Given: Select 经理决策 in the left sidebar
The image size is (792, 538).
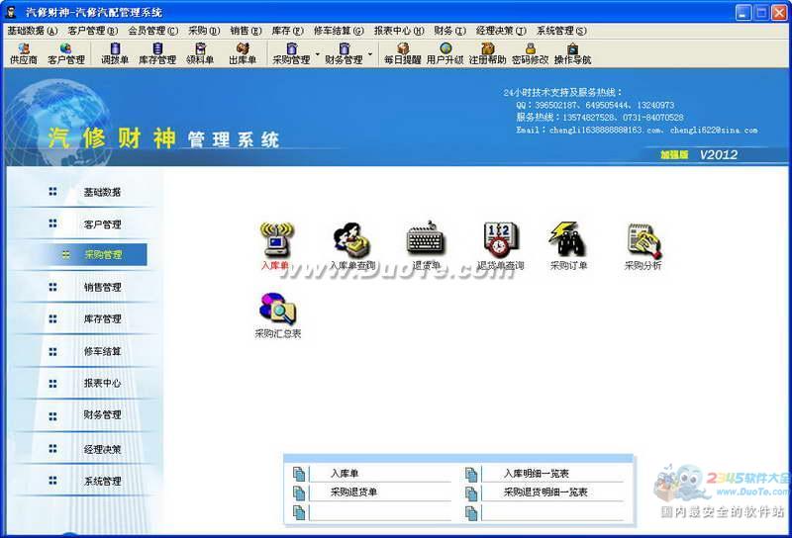Looking at the screenshot, I should [102, 449].
